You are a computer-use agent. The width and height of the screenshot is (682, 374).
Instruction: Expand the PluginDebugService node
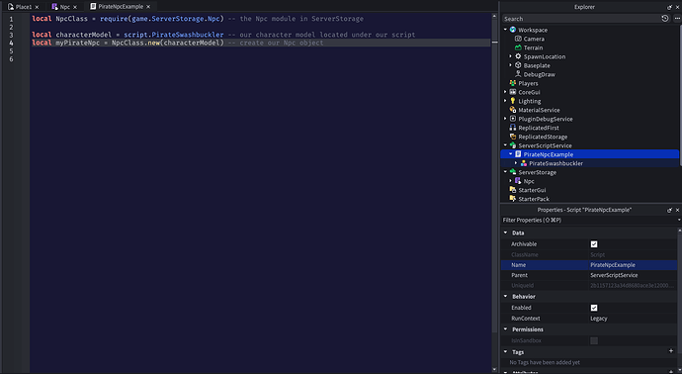[505, 119]
